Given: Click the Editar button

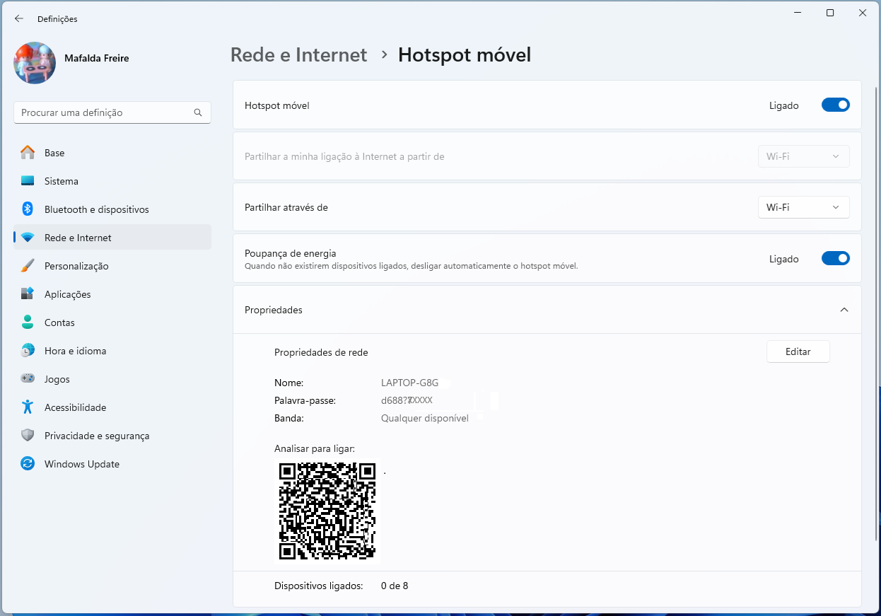Looking at the screenshot, I should (798, 351).
